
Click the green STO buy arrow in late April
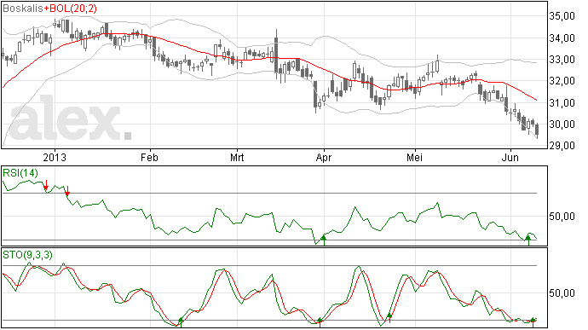click(x=389, y=317)
